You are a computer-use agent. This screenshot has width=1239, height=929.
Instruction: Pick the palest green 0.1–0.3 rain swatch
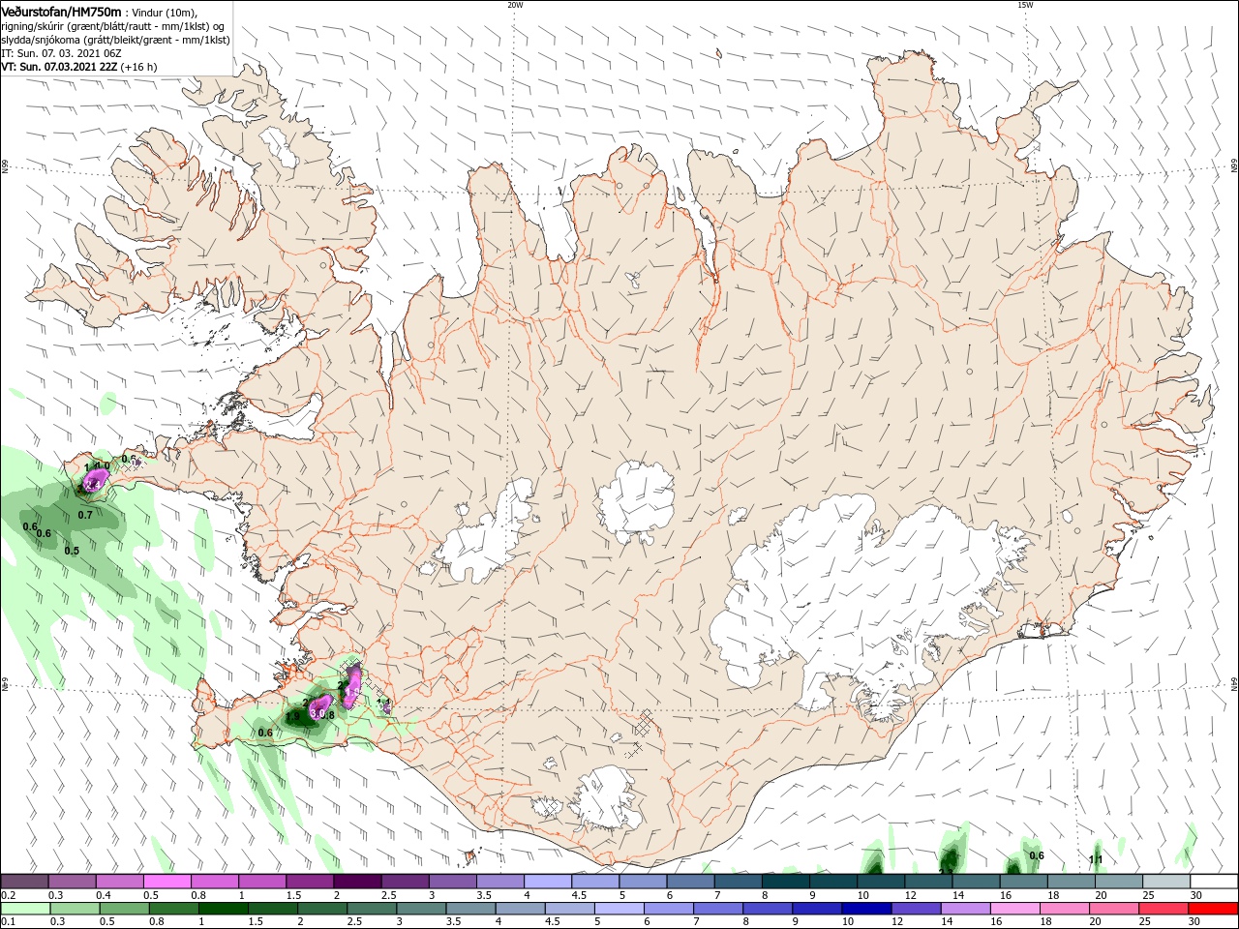(25, 909)
